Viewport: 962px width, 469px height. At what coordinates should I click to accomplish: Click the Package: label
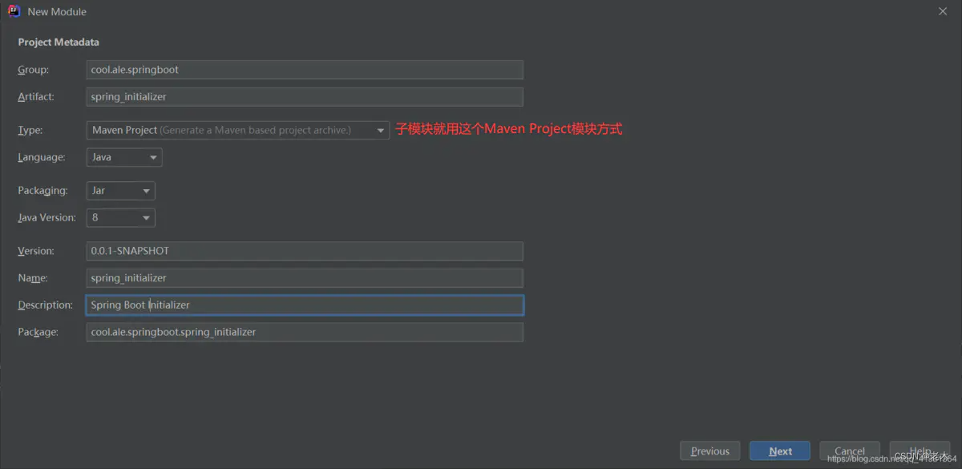pos(38,332)
